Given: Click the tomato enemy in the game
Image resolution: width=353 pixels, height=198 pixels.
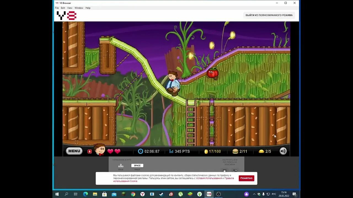Looking at the screenshot, I should (213, 73).
